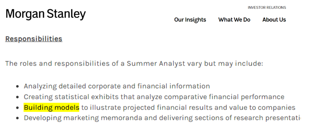Click the bullet dot before Building models

click(x=18, y=108)
